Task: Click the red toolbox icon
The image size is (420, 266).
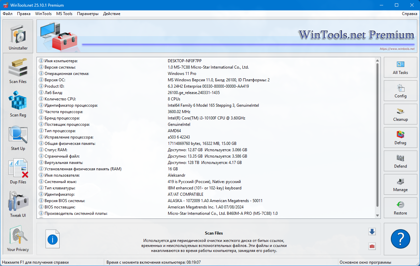Action: 372,247
